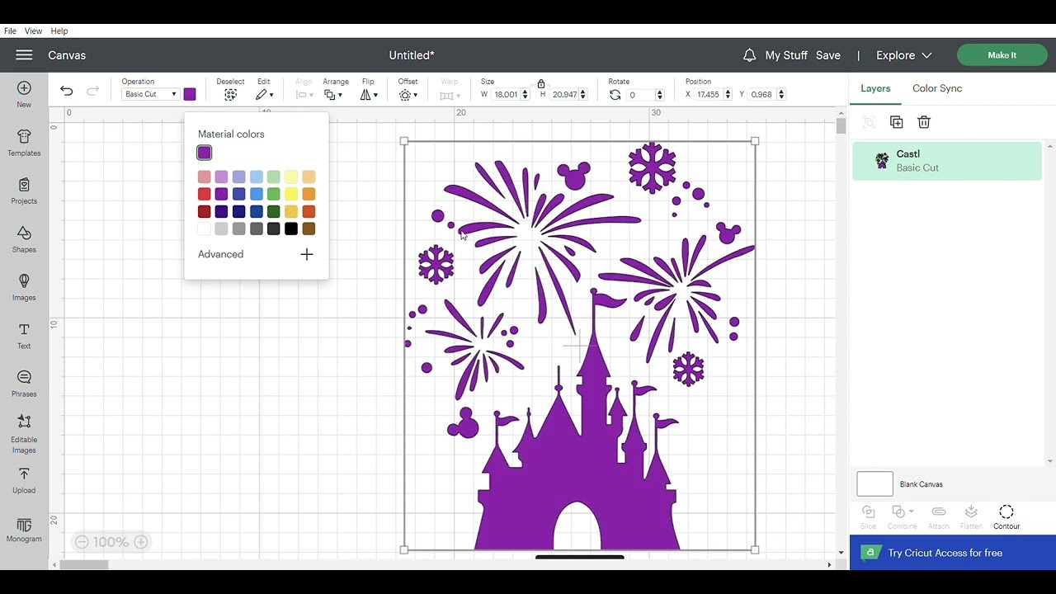Click the Make It button

pos(1002,55)
